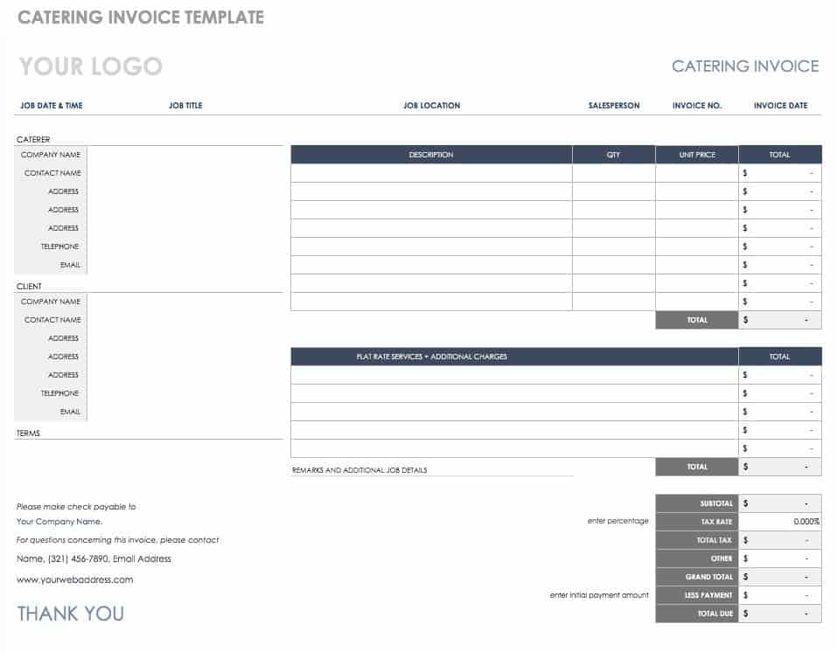This screenshot has width=837, height=652.
Task: Open the www.yourwebaddress.com link
Action: click(x=75, y=579)
